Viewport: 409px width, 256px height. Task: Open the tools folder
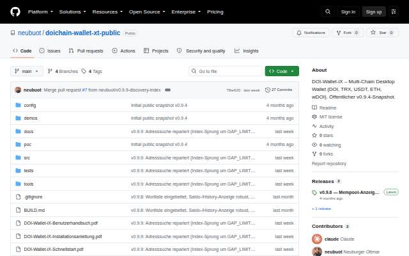[x=28, y=184]
